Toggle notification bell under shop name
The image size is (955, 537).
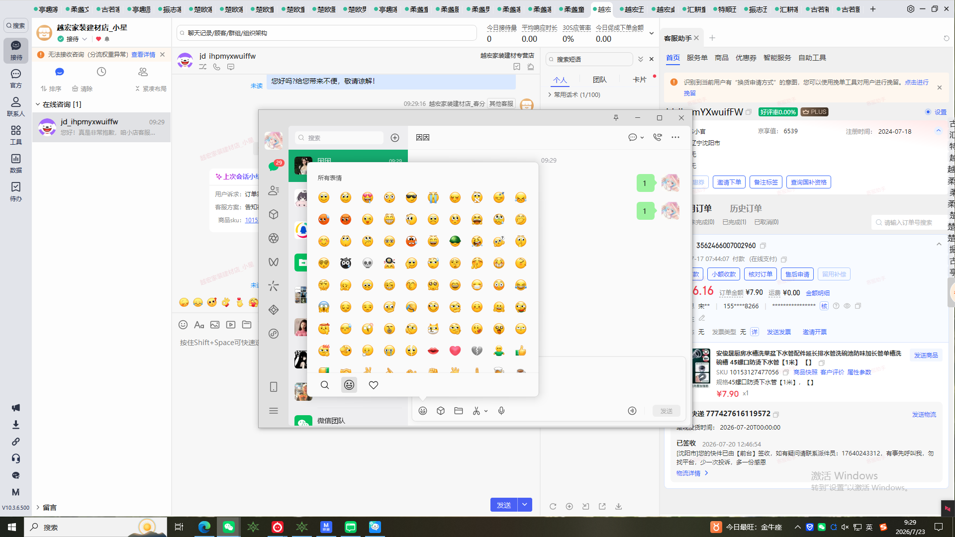(x=107, y=39)
